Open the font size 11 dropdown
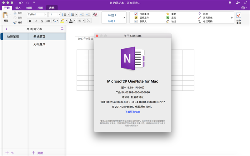Image resolution: width=250 pixels, height=156 pixels. [59, 14]
